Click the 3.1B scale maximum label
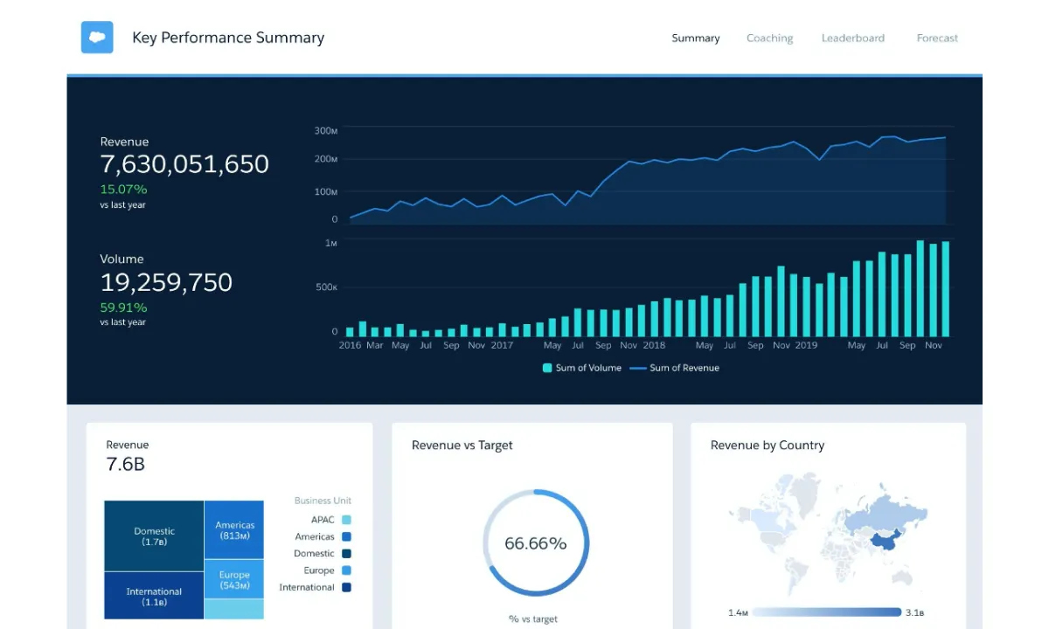Viewport: 1049px width, 629px height. (916, 612)
